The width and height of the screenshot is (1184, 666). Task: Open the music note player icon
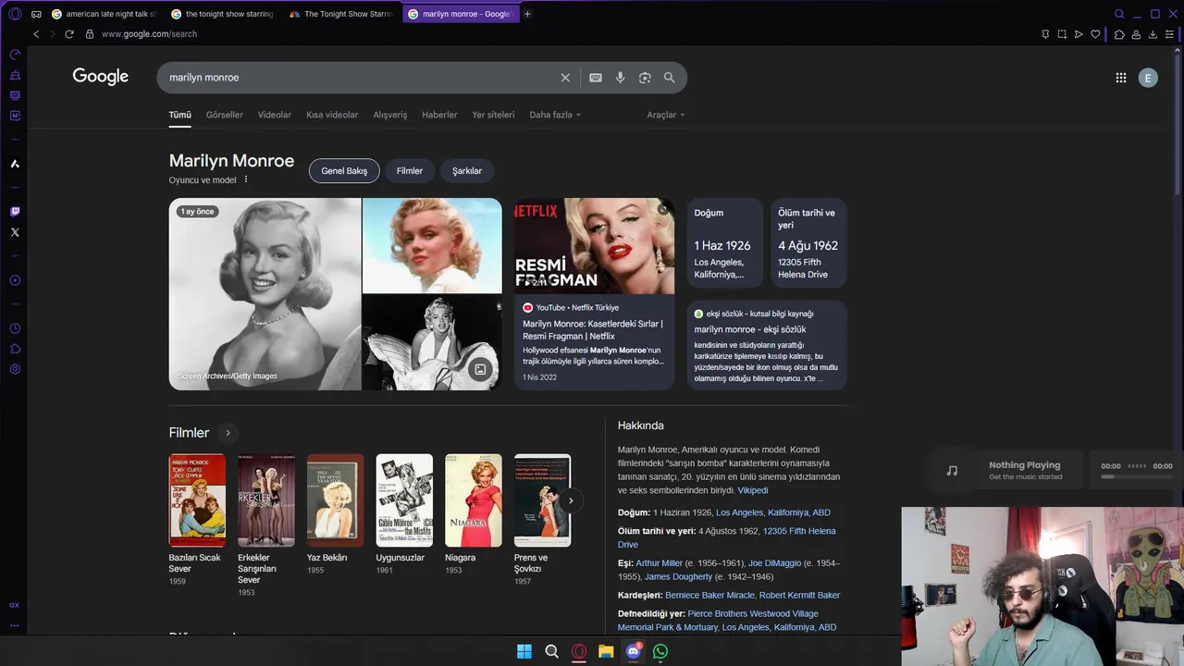pos(952,470)
